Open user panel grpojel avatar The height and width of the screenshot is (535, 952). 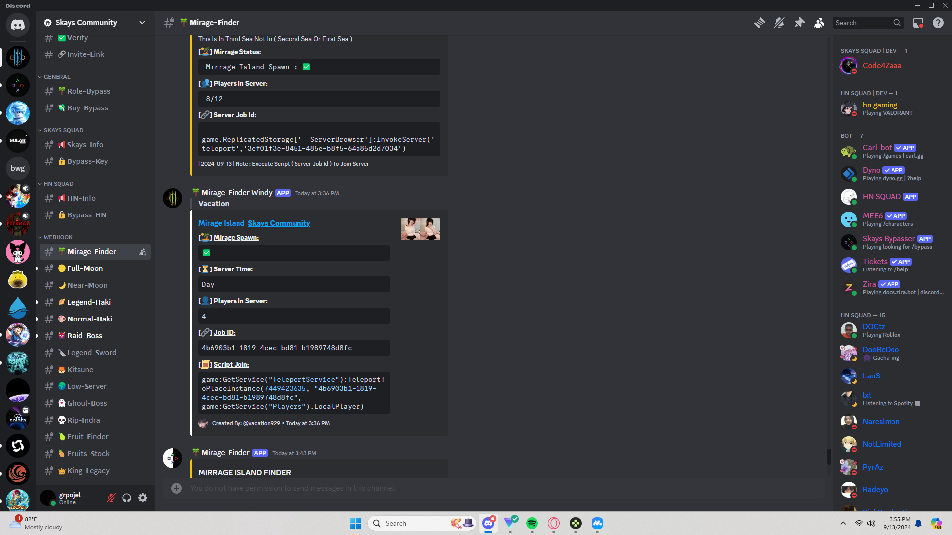pyautogui.click(x=48, y=498)
